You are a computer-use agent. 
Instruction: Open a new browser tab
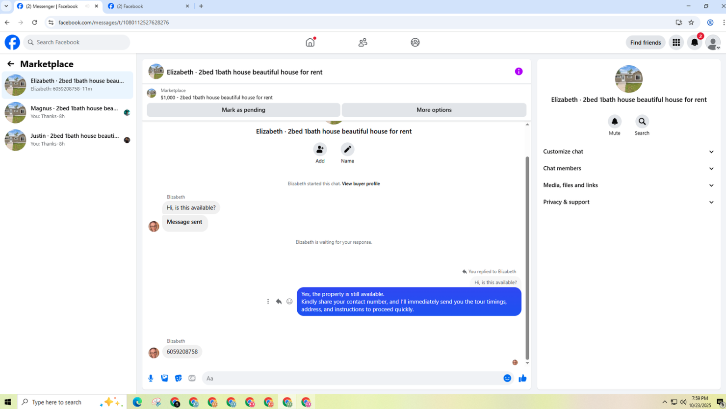click(x=201, y=6)
